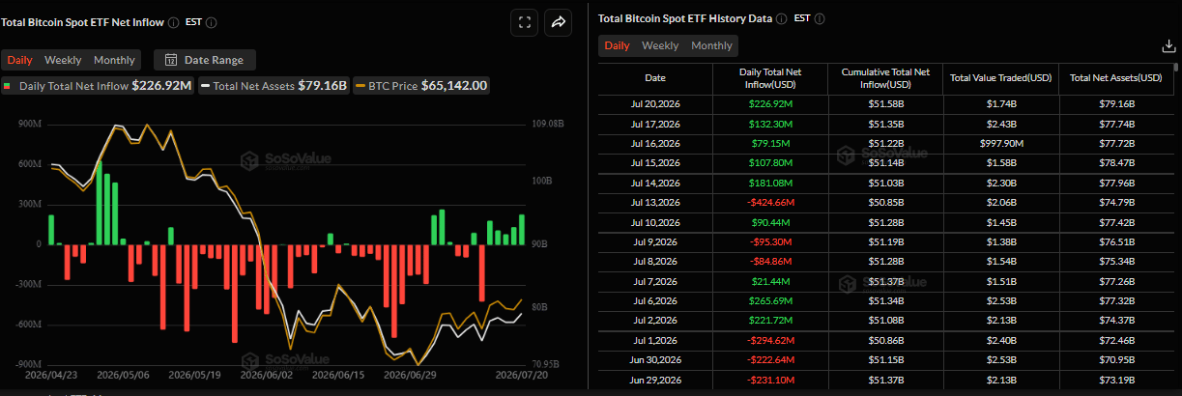
Task: Click the $181.08M inflow value
Action: 769,184
